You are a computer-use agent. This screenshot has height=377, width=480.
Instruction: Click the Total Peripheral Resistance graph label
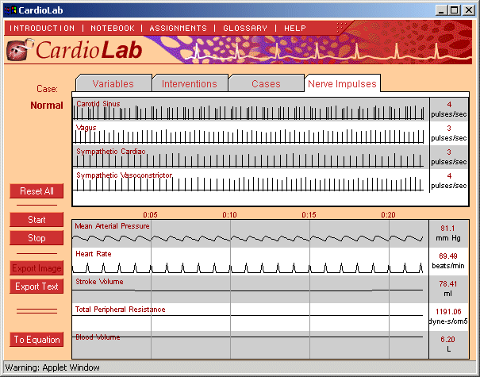click(121, 310)
